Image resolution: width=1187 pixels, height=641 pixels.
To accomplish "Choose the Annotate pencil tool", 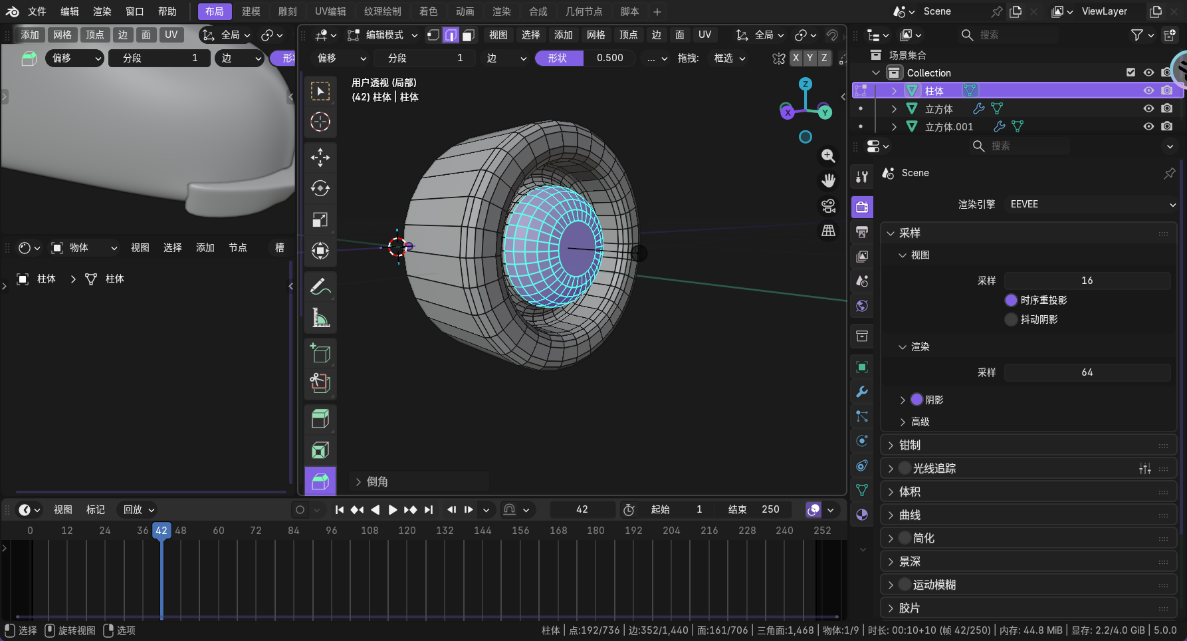I will [320, 287].
